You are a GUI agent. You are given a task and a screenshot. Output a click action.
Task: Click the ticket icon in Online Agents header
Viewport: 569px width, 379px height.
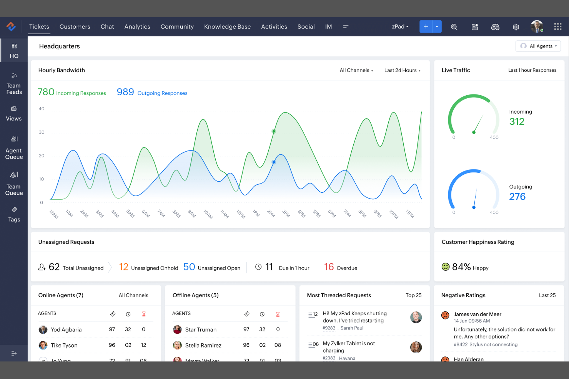(113, 314)
